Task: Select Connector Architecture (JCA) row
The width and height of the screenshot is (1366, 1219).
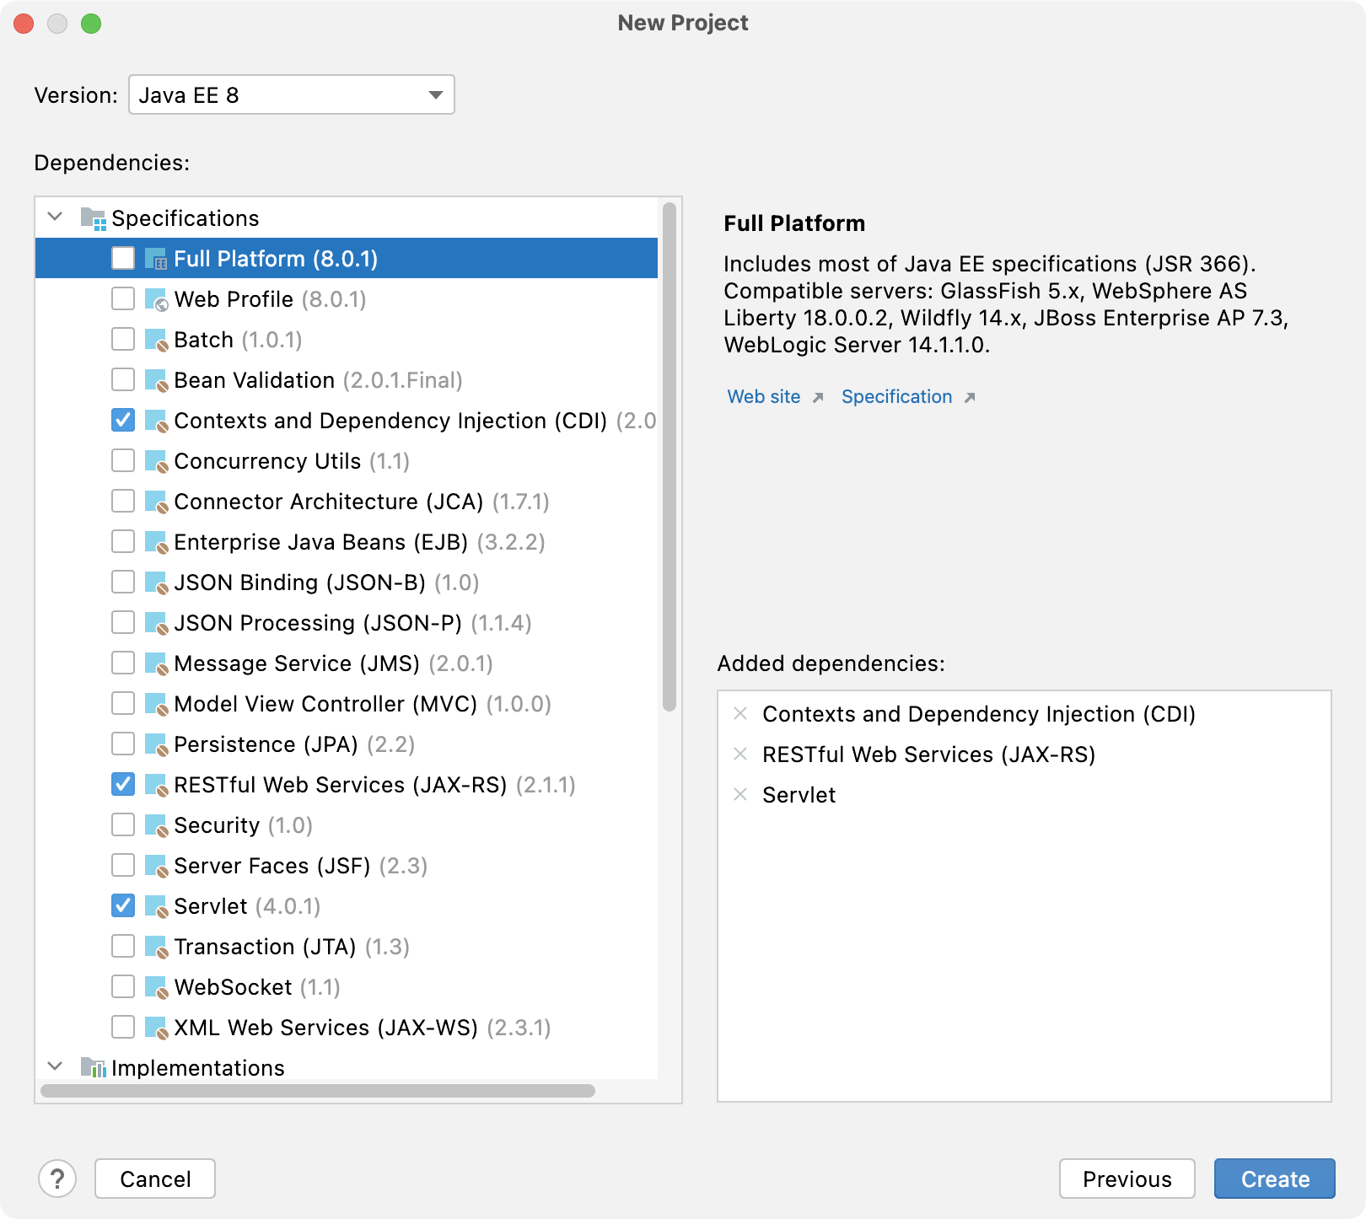Action: pyautogui.click(x=347, y=502)
